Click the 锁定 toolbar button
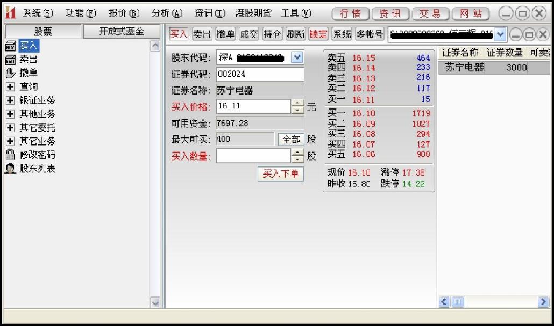 [x=319, y=34]
